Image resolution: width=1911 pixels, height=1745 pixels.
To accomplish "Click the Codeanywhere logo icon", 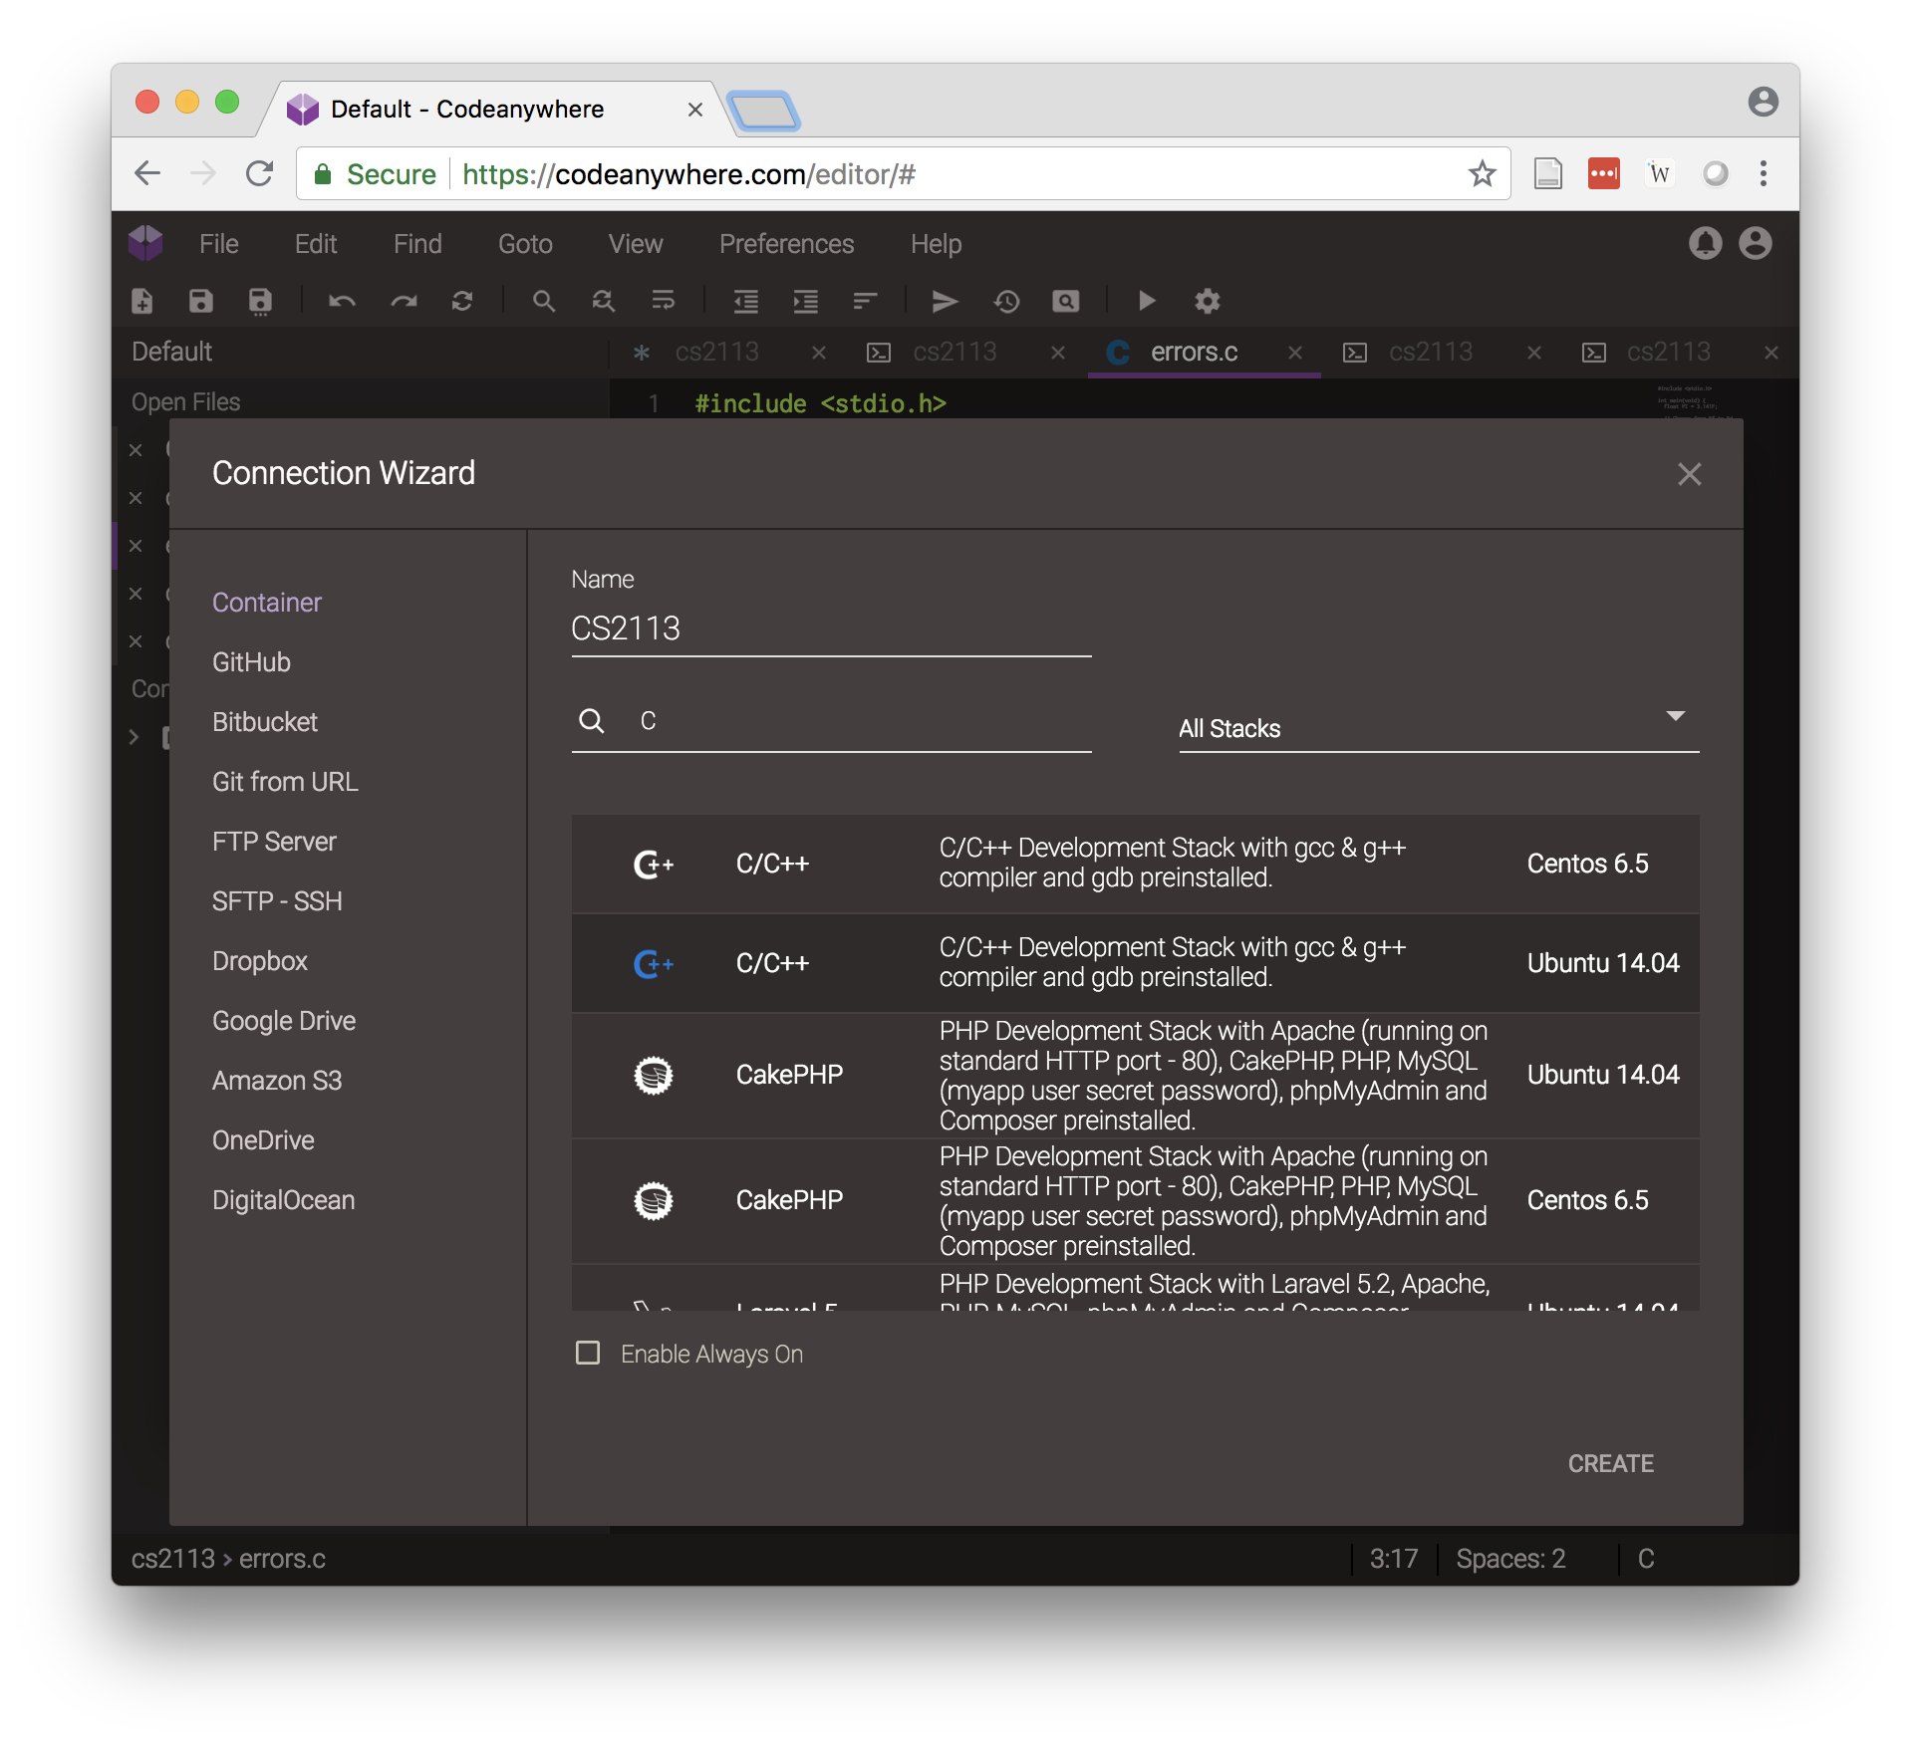I will (146, 243).
